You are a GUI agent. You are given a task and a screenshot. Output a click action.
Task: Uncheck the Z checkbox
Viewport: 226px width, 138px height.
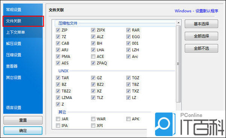(58, 104)
